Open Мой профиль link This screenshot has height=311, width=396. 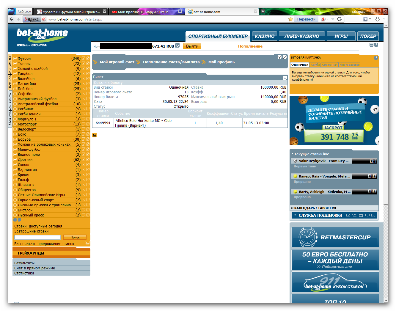click(x=221, y=62)
